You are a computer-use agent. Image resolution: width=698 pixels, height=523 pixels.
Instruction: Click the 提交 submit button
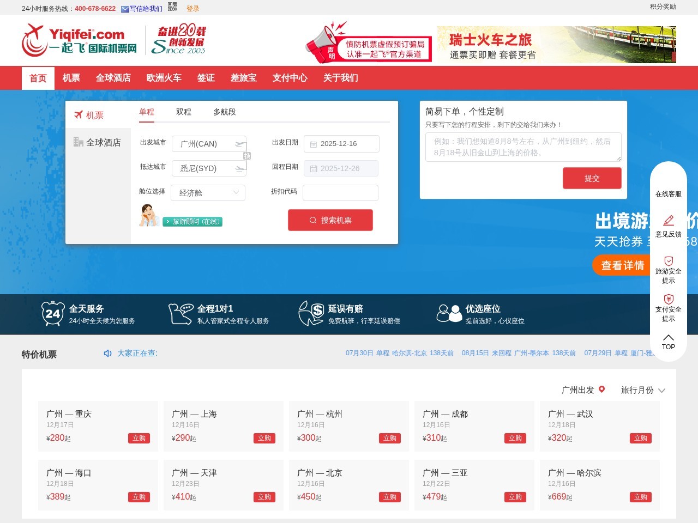coord(592,178)
